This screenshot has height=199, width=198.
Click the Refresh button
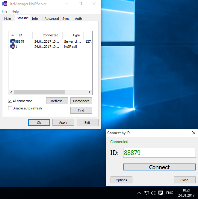[x=57, y=101]
